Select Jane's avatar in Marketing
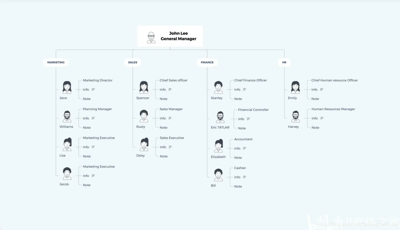 [67, 87]
